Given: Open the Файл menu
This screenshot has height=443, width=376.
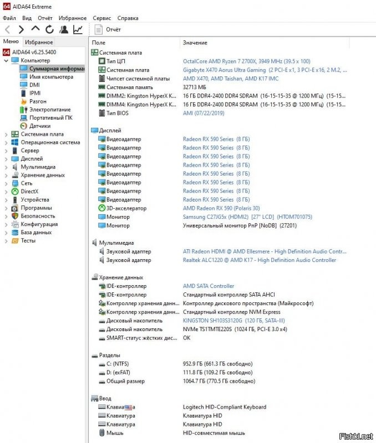Looking at the screenshot, I should point(9,18).
